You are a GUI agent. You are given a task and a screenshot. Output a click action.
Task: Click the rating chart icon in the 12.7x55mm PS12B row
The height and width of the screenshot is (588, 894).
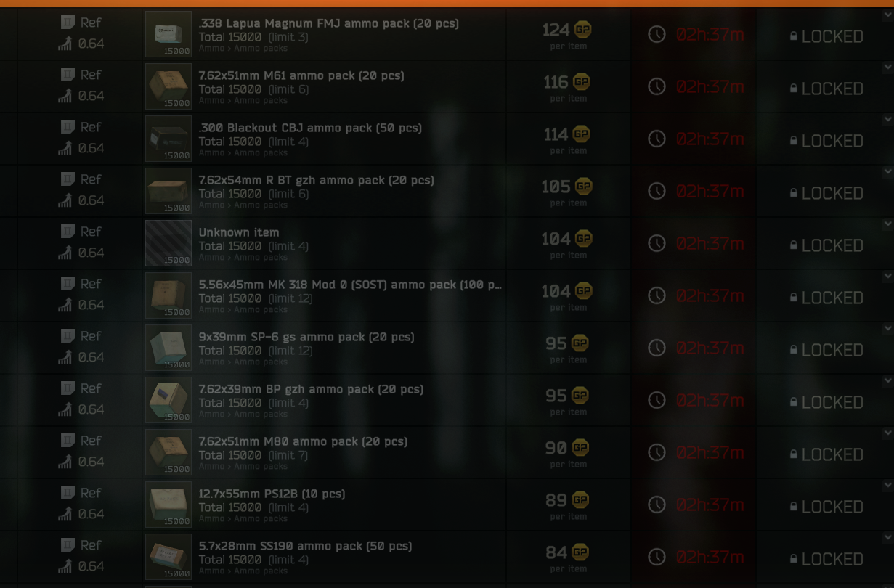(65, 514)
